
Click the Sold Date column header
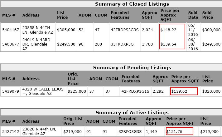tap(193, 15)
